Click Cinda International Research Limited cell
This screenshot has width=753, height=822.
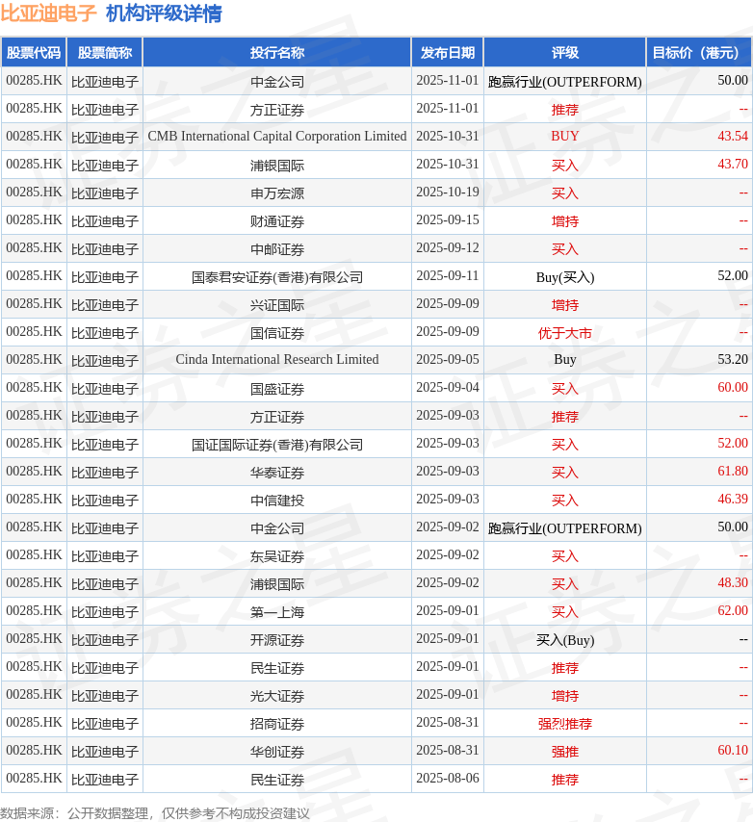tap(277, 360)
